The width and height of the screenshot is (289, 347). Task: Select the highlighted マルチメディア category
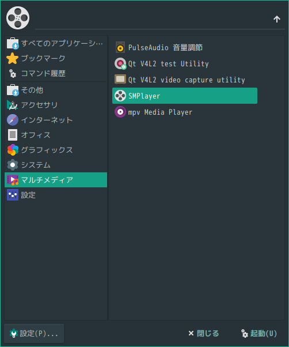[56, 180]
